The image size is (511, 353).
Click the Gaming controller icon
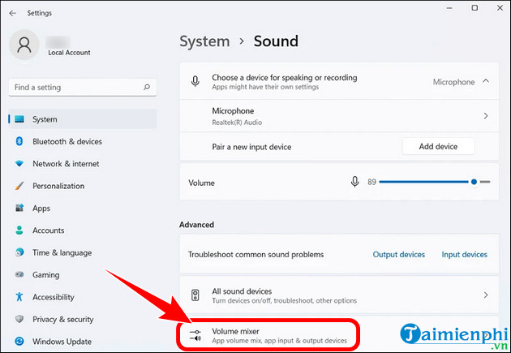click(x=19, y=274)
